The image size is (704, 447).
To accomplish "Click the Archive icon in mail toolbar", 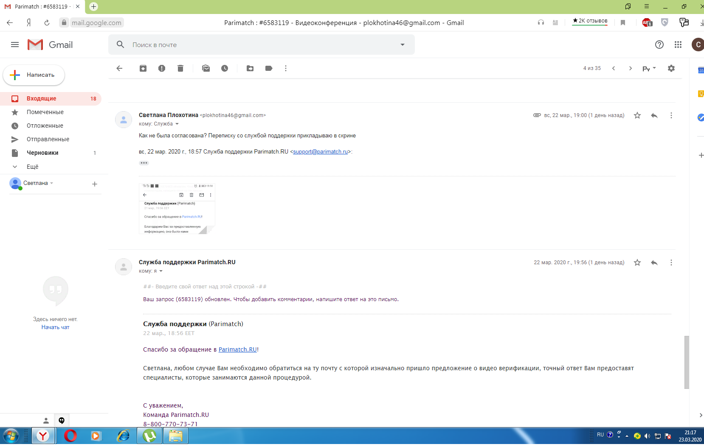I will (x=143, y=68).
